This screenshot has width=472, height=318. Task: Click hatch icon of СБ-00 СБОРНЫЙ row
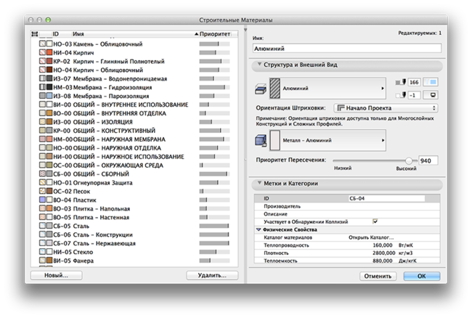pyautogui.click(x=42, y=174)
